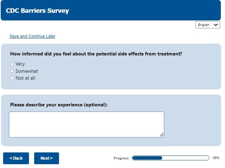Go to the previous page with Back
This screenshot has width=225, height=168.
pos(16,158)
